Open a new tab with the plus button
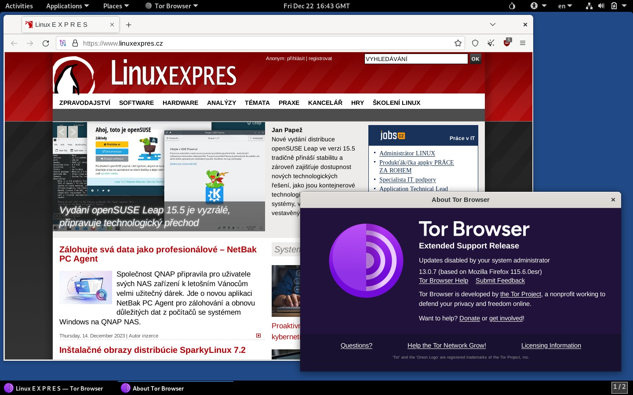Viewport: 633px width, 395px height. tap(128, 25)
